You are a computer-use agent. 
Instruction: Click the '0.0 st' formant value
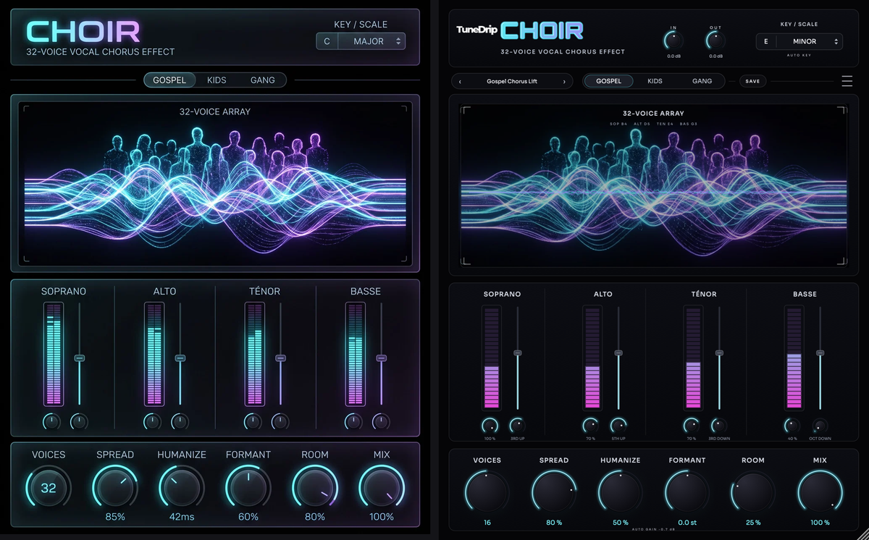(x=687, y=522)
